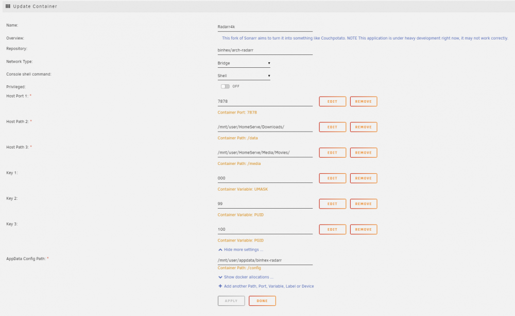Click the chevron icon before Hide more settings
The height and width of the screenshot is (316, 515).
[x=220, y=250]
